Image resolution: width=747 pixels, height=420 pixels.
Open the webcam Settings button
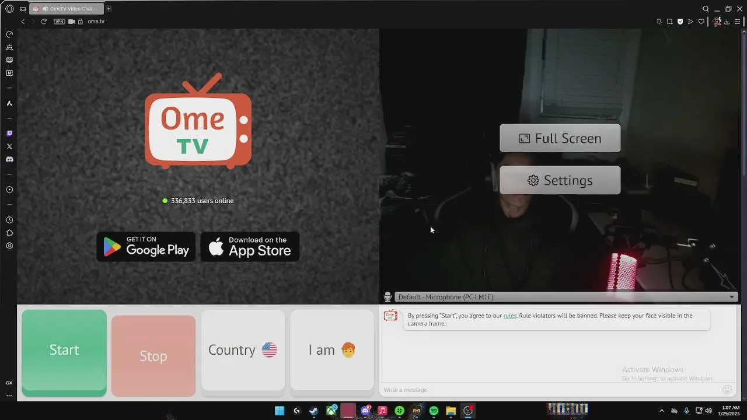[560, 180]
